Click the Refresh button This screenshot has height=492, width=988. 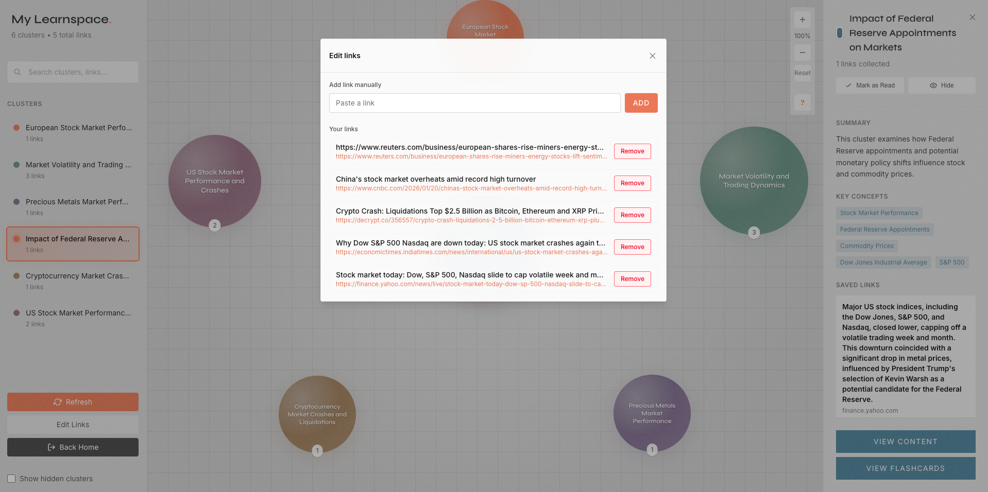(x=73, y=402)
